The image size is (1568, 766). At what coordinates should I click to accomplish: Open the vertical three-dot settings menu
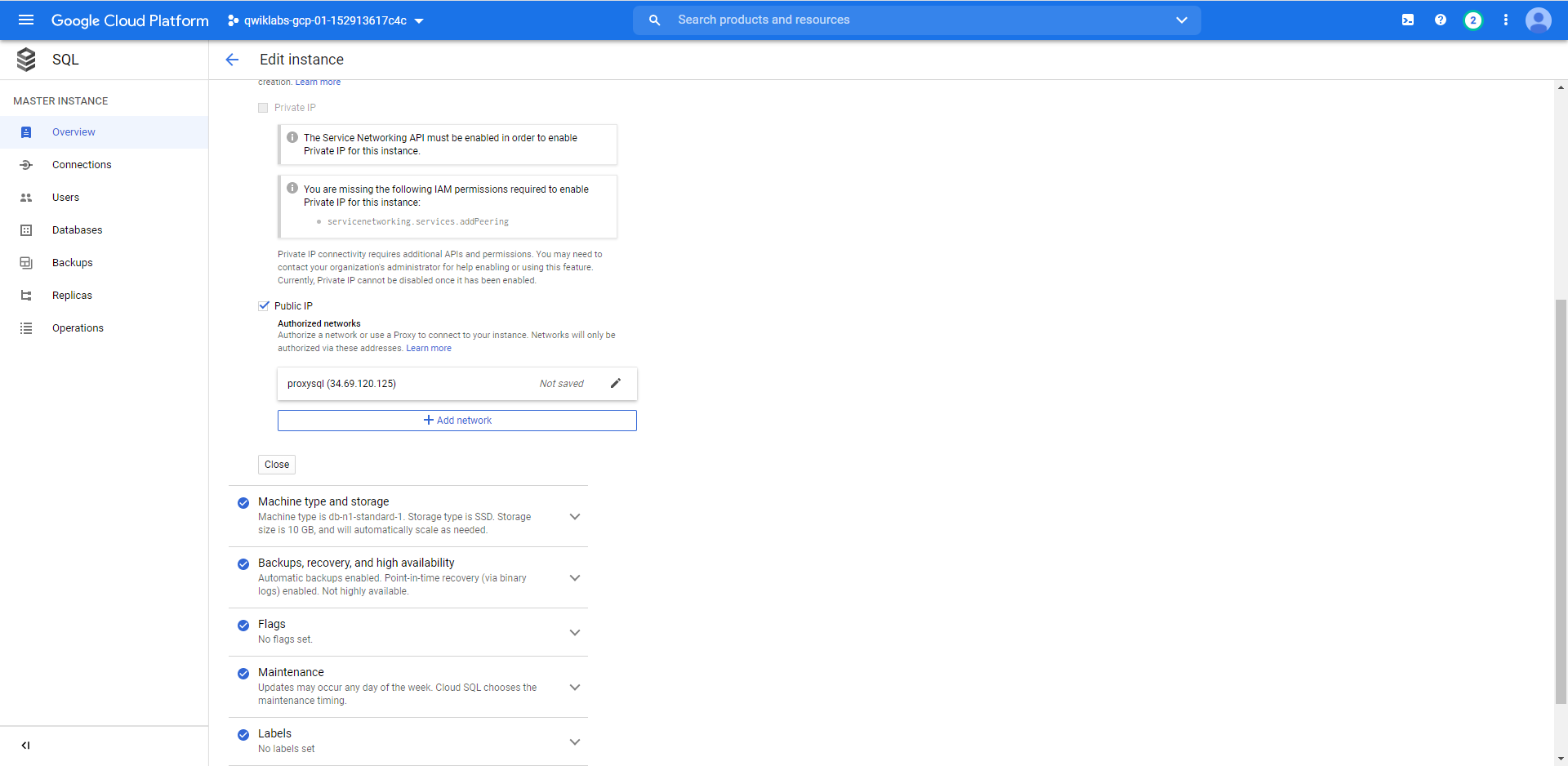pyautogui.click(x=1506, y=20)
